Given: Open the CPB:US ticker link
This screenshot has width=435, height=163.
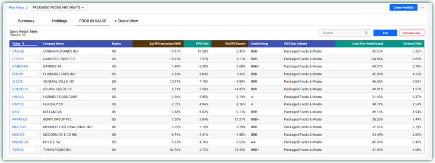Looking at the screenshot, I should coord(18,59).
